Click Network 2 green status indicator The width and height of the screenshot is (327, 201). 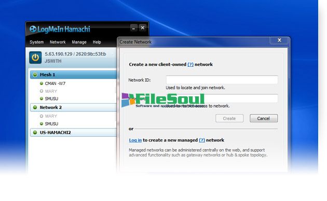point(35,107)
